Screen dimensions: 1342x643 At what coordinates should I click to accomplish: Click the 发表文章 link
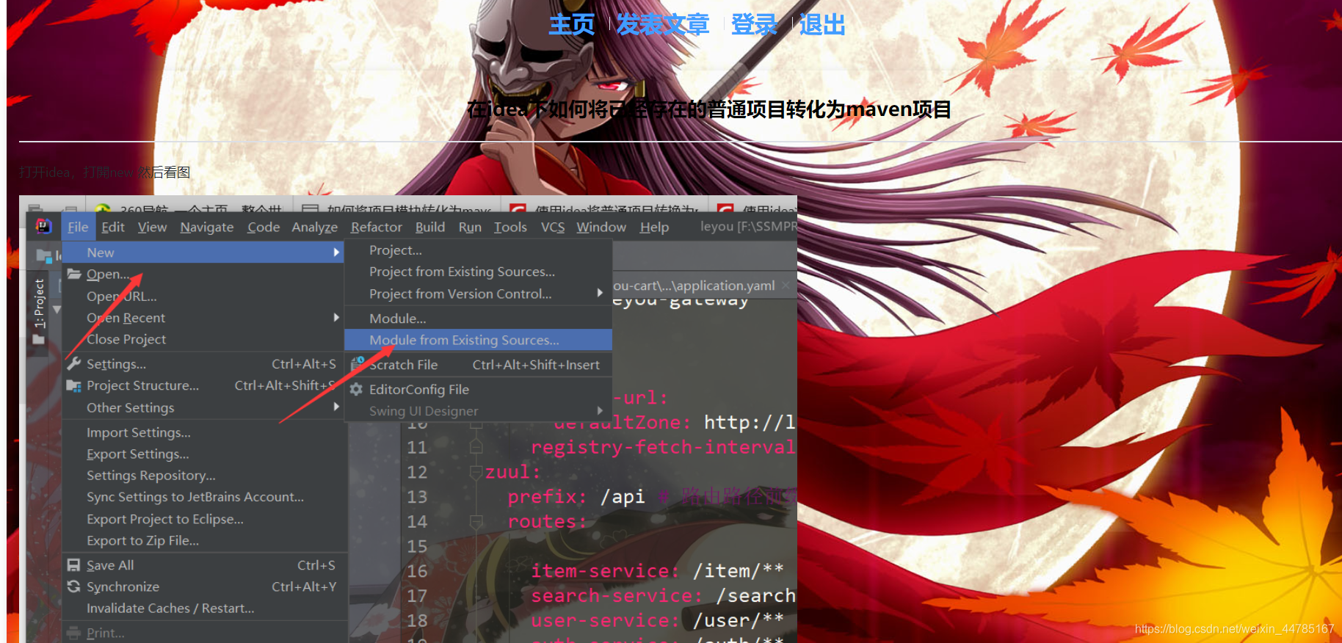pos(662,25)
